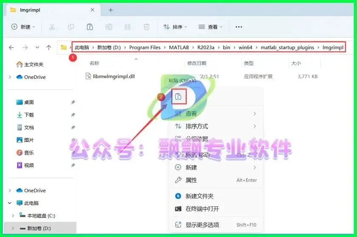The image size is (357, 237).
Task: Unpin 文档 using its pin icon
Action: tap(73, 127)
